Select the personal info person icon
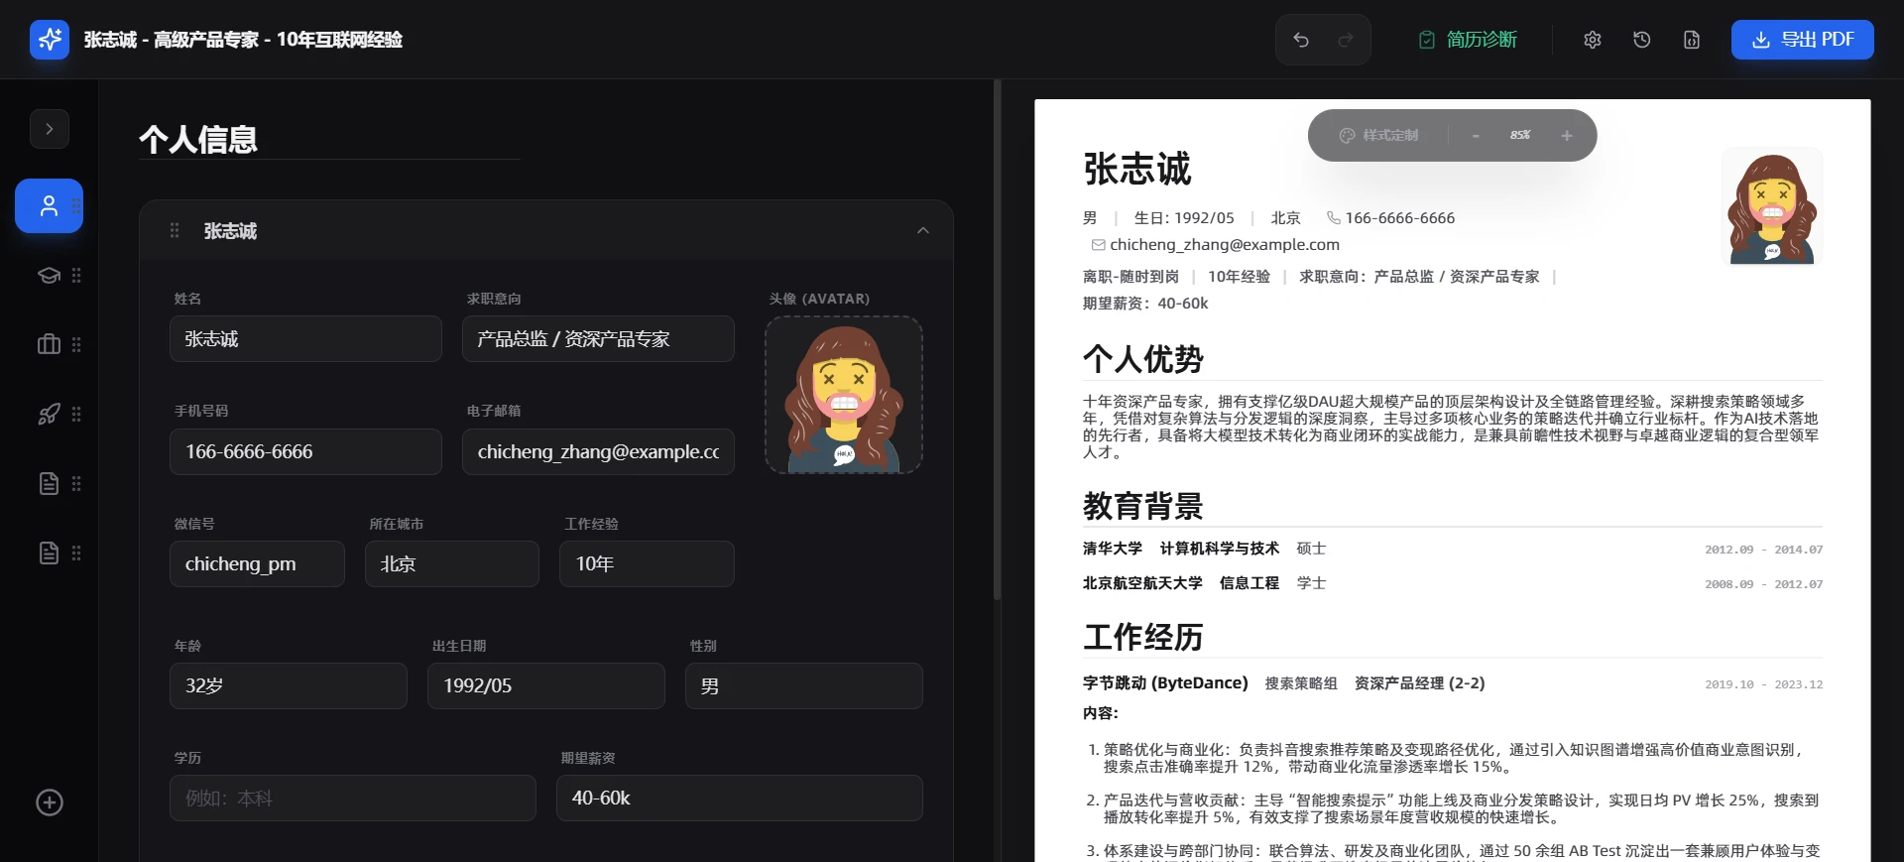 pos(49,206)
